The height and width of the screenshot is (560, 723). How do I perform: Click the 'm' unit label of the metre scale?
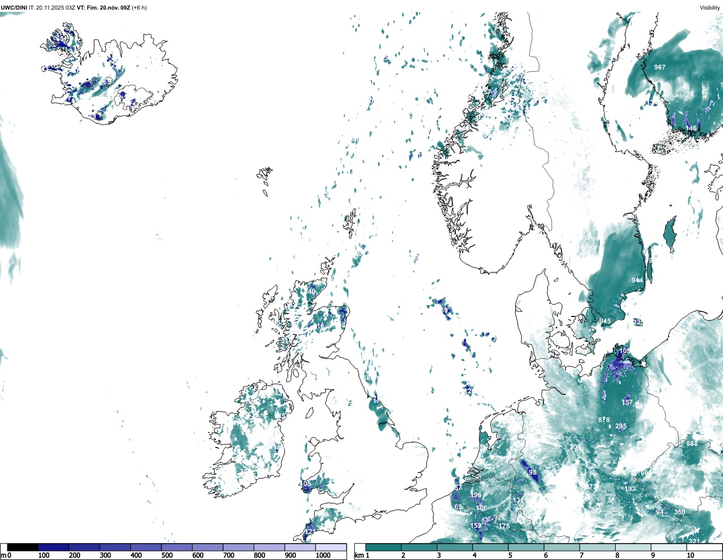coord(3,555)
